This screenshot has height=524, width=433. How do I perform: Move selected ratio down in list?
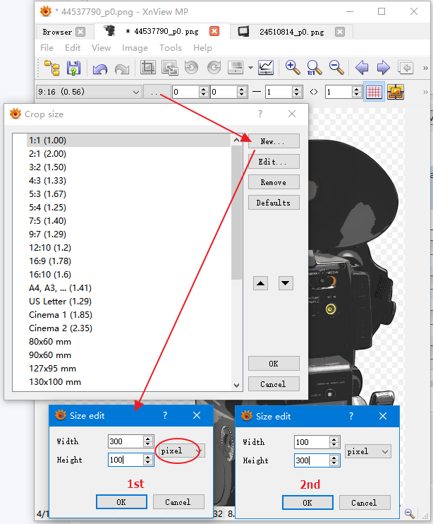tap(286, 283)
